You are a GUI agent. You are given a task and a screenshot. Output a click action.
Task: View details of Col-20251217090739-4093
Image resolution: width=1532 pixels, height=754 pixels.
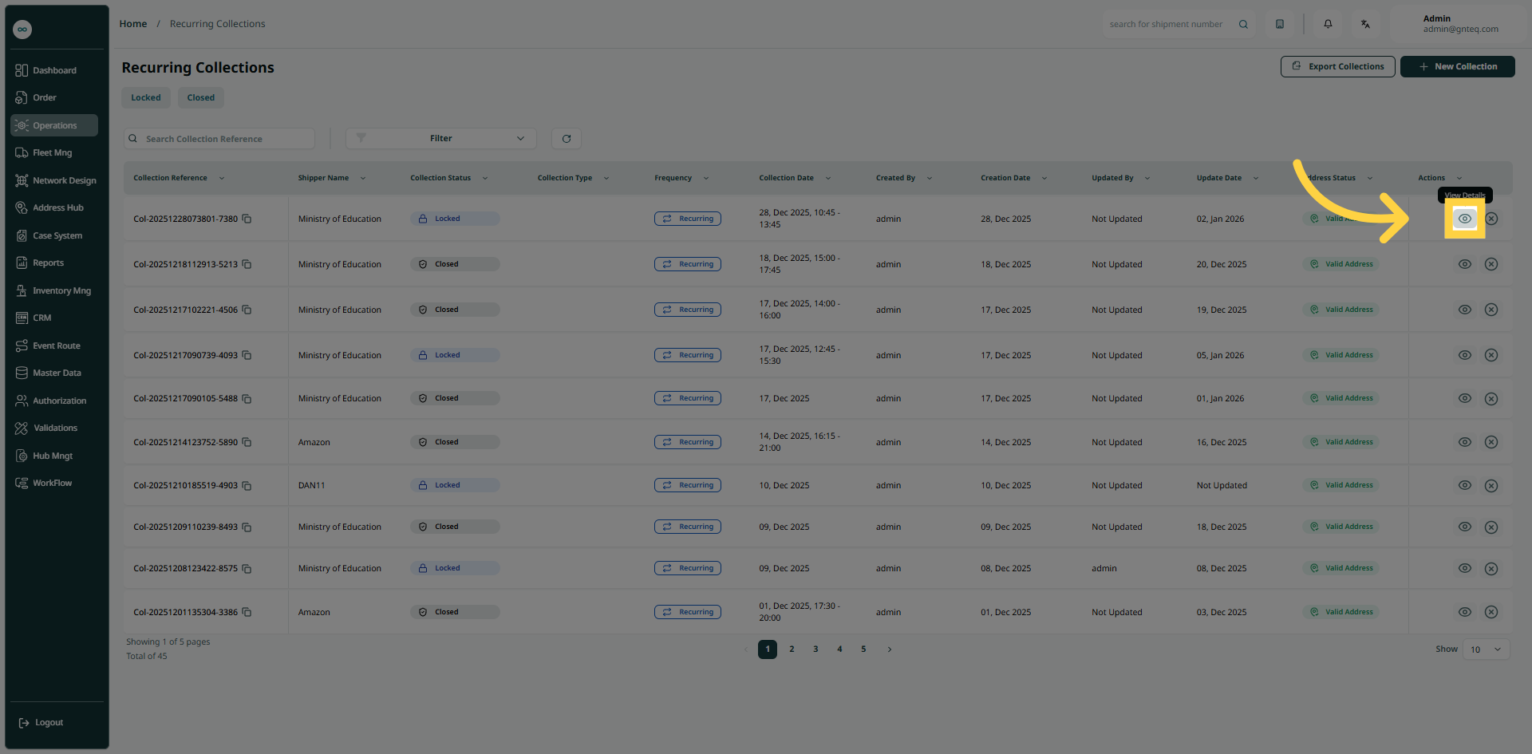1464,355
